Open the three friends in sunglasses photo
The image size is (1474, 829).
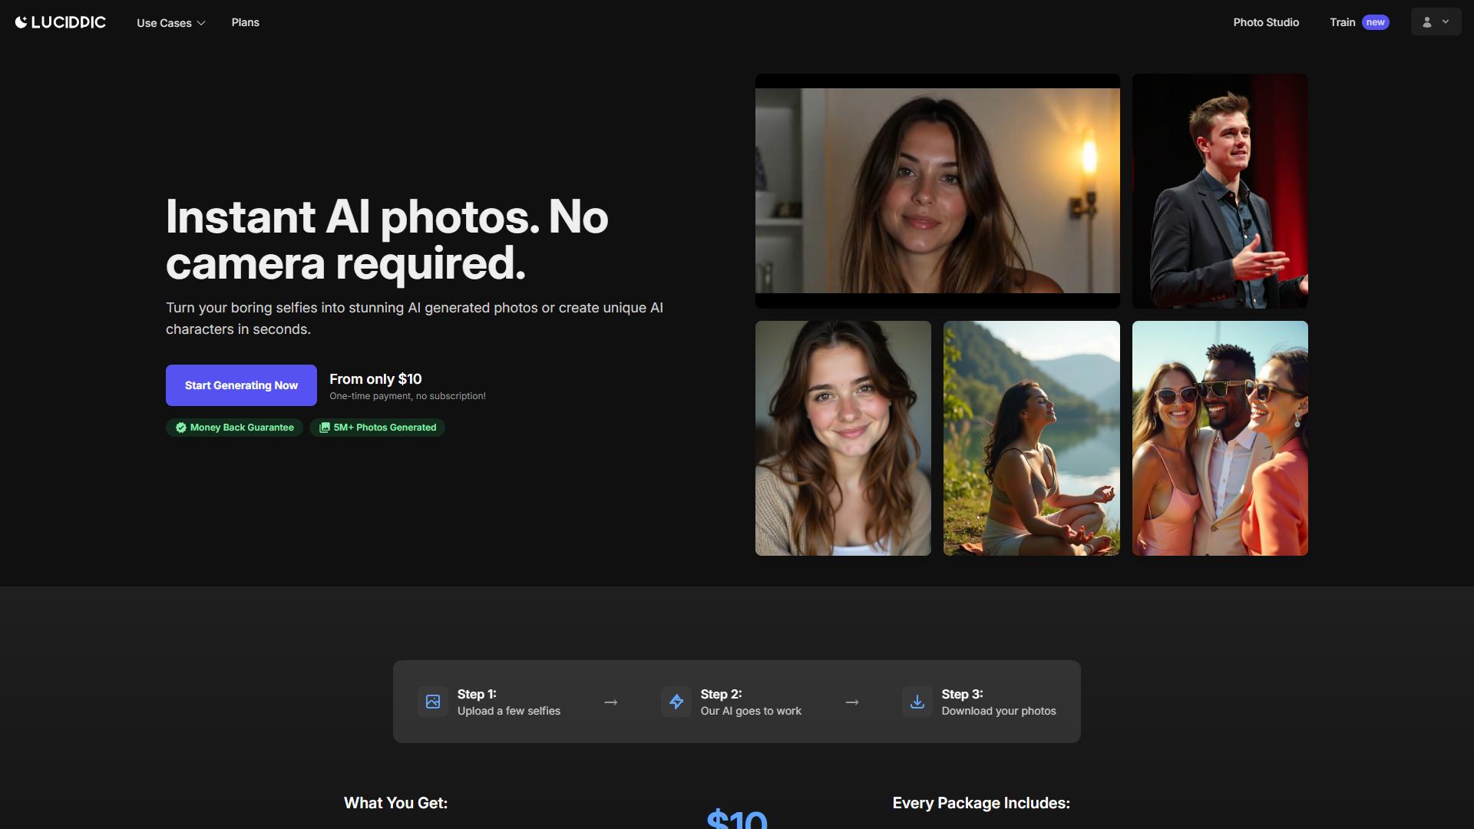point(1220,438)
